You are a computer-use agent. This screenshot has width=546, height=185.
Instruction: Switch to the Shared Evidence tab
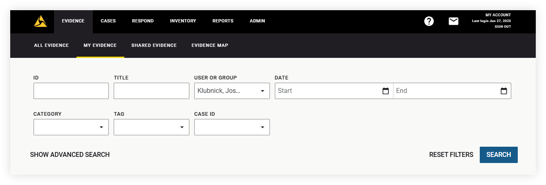154,45
